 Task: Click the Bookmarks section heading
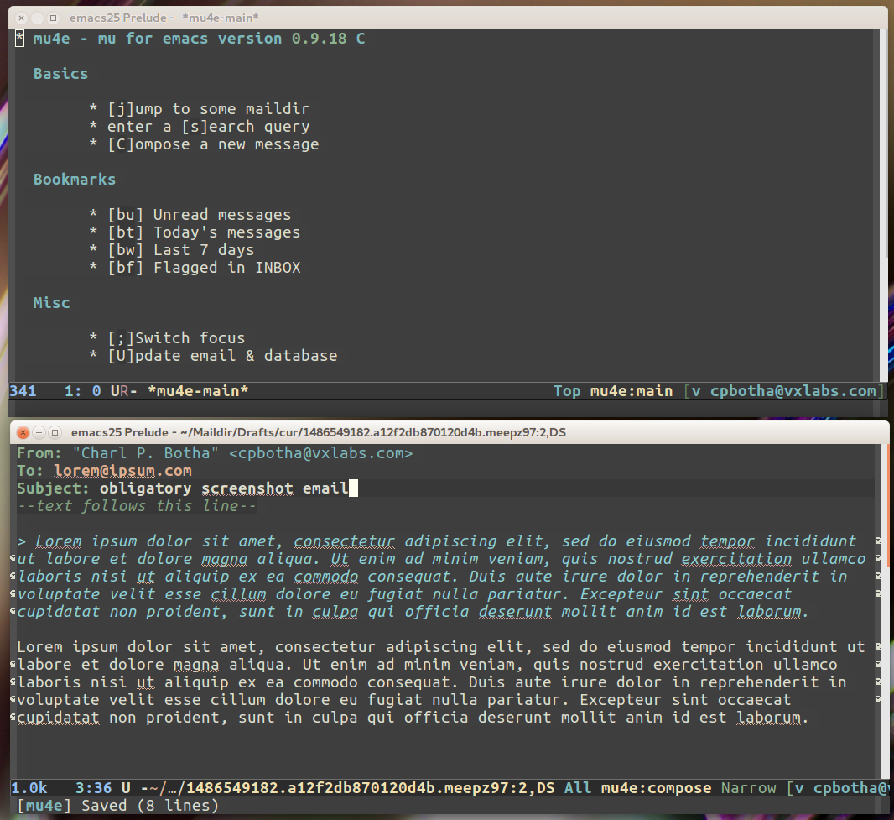74,179
